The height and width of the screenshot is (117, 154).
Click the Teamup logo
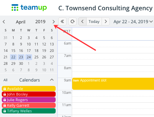point(29,8)
